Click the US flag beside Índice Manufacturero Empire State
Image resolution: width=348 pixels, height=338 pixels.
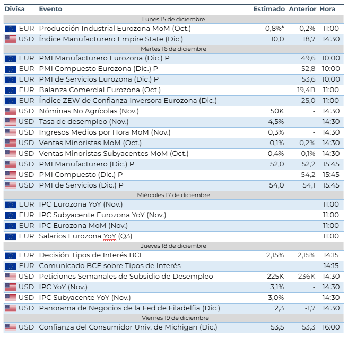pyautogui.click(x=10, y=39)
